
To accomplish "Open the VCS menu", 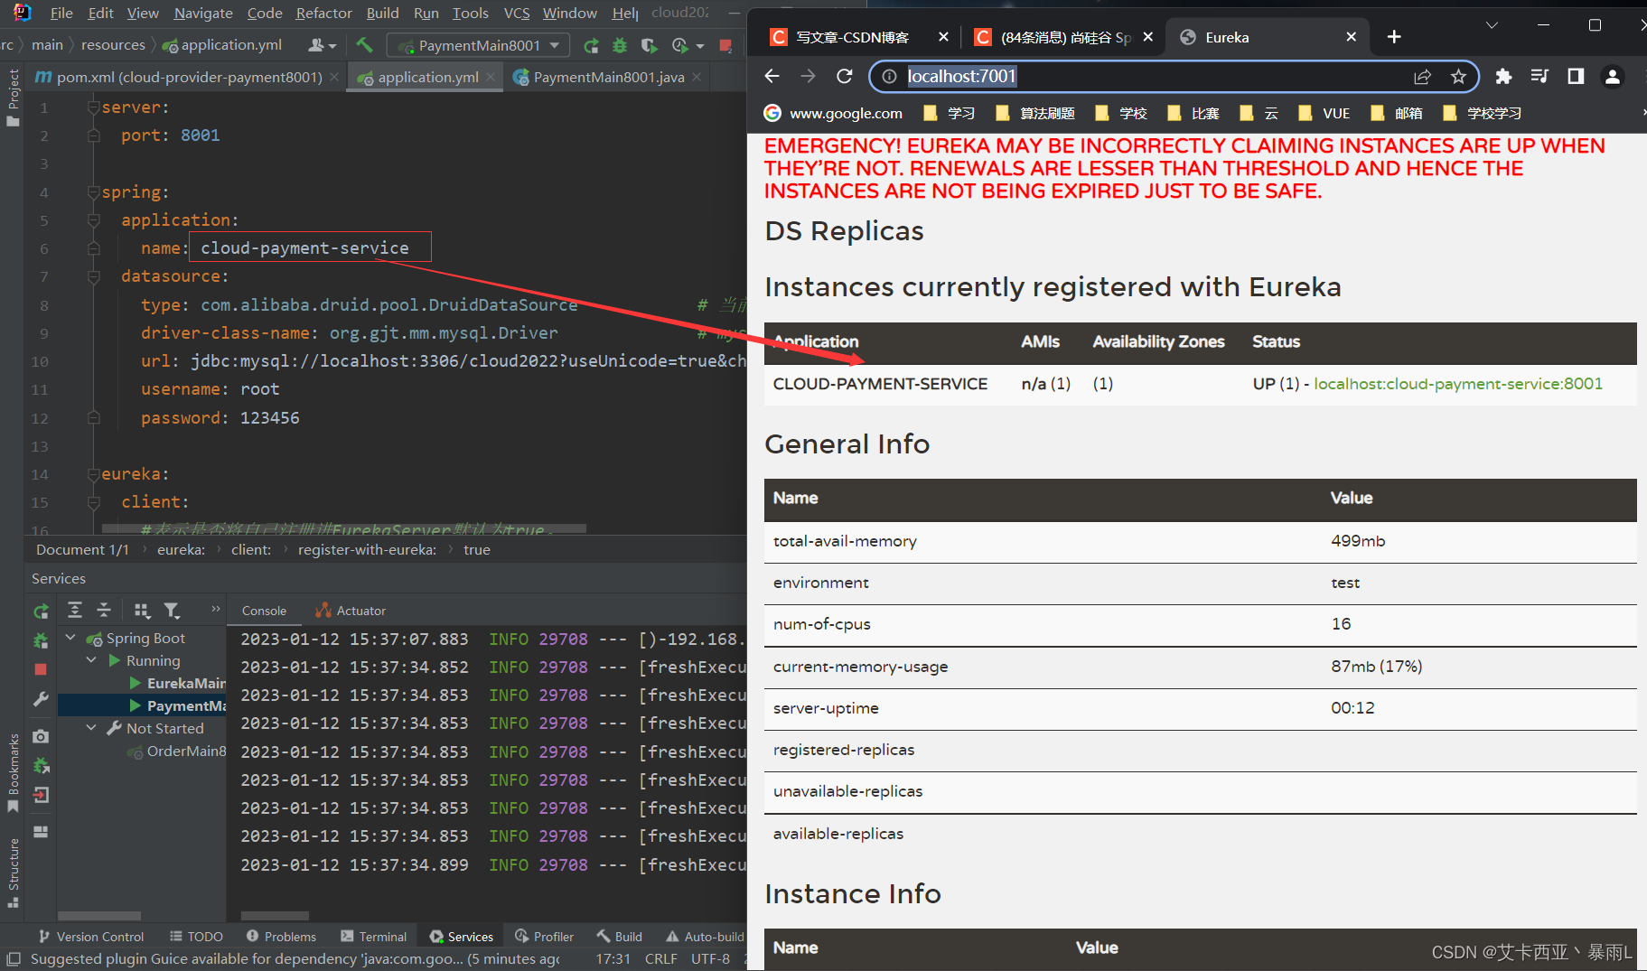I will [517, 13].
